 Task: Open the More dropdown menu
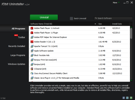pyautogui.click(x=116, y=3)
